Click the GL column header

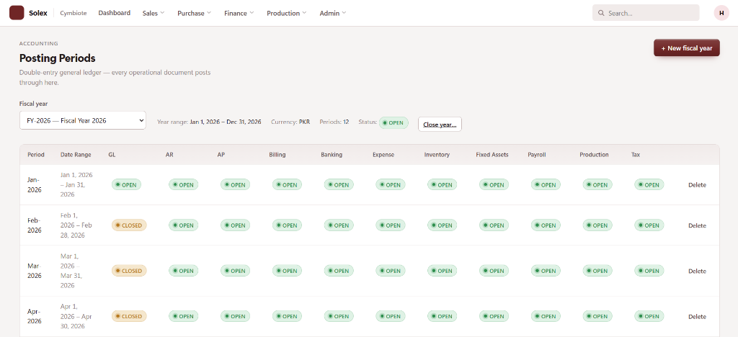click(112, 155)
